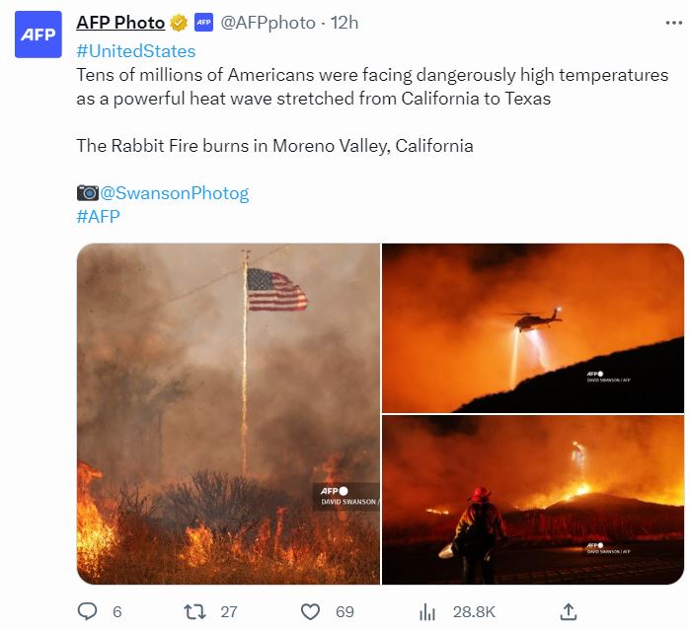This screenshot has height=630, width=689.
Task: View tweet analytics bar chart icon
Action: [427, 611]
